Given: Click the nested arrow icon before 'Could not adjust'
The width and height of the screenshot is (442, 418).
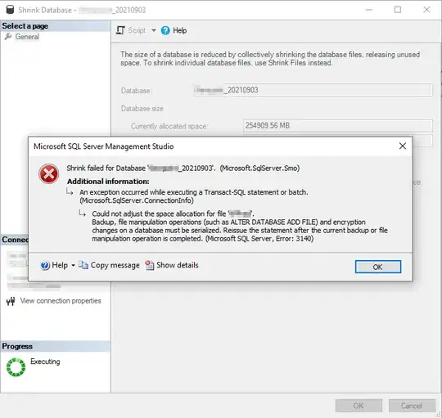Looking at the screenshot, I should click(x=82, y=213).
